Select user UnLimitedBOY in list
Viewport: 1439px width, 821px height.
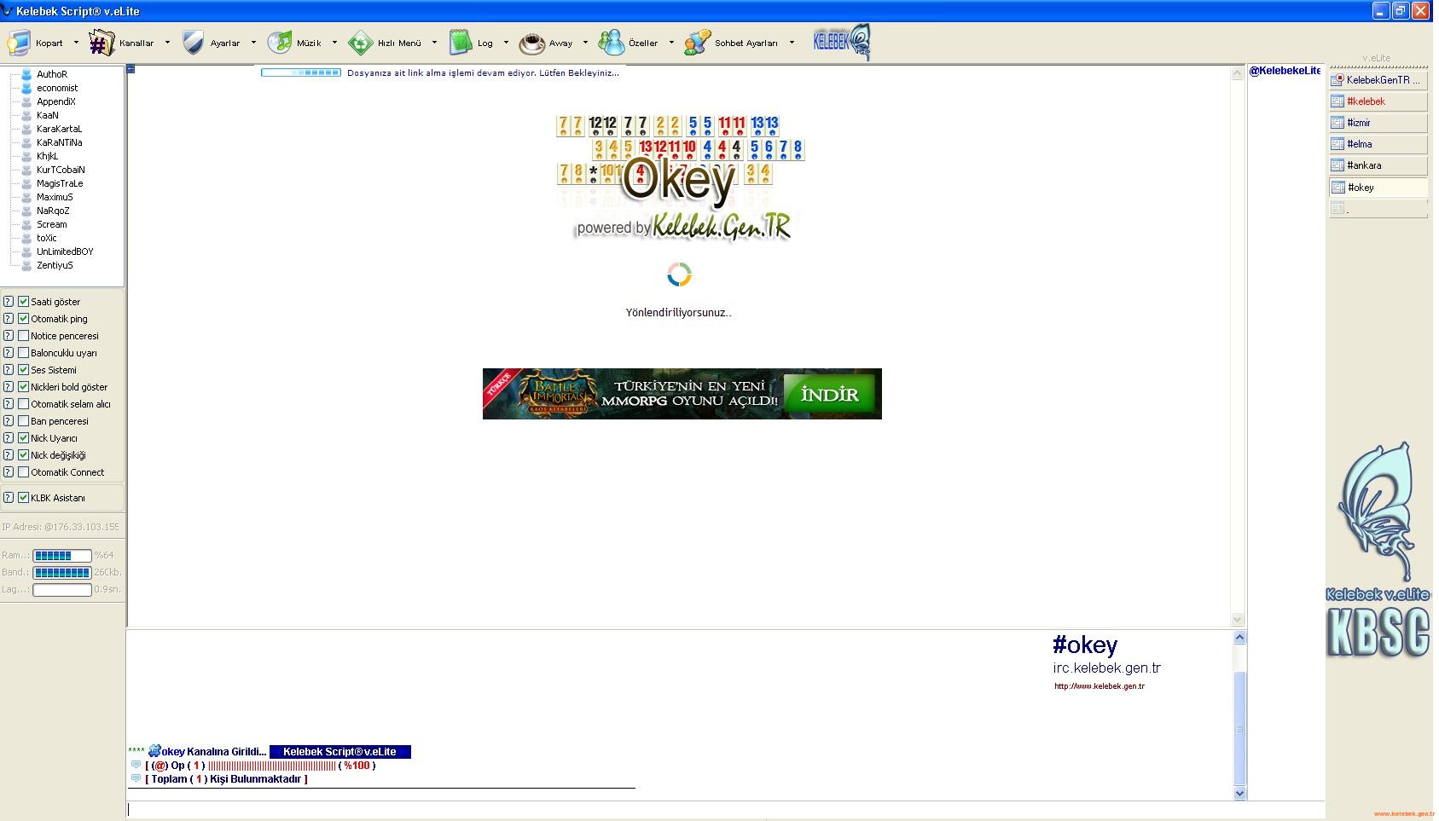(65, 252)
